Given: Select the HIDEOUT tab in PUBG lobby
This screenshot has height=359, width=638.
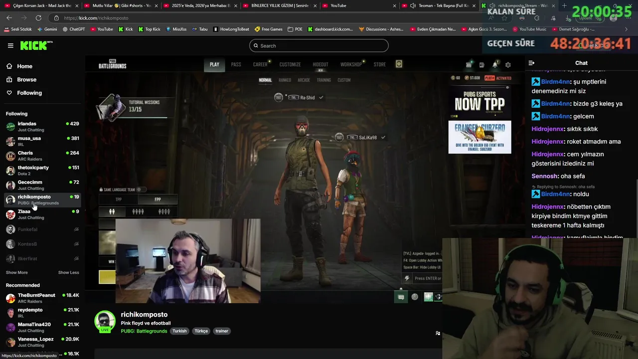Looking at the screenshot, I should point(320,64).
